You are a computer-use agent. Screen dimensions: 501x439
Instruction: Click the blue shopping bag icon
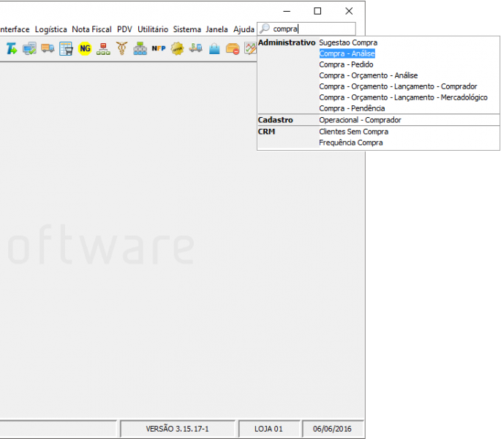coord(214,49)
